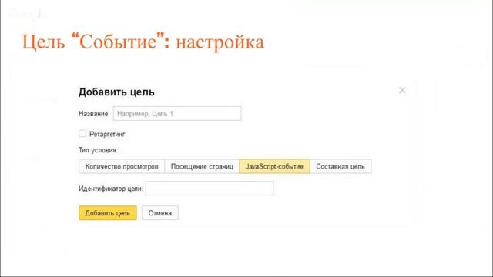Click the yellow Добавить цель button
The height and width of the screenshot is (277, 493).
(108, 213)
